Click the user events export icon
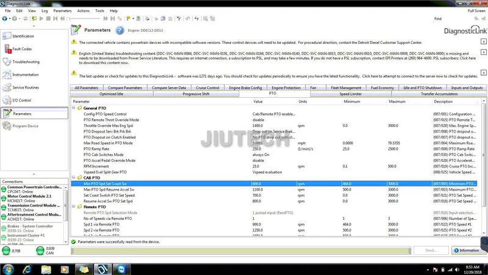The image size is (488, 275). coord(138,19)
